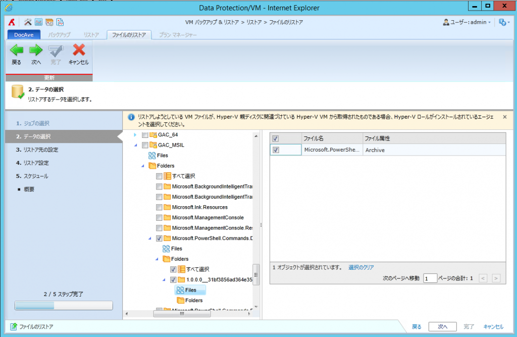Collapse the Folders node directly under GAC_MSIL

tap(143, 166)
